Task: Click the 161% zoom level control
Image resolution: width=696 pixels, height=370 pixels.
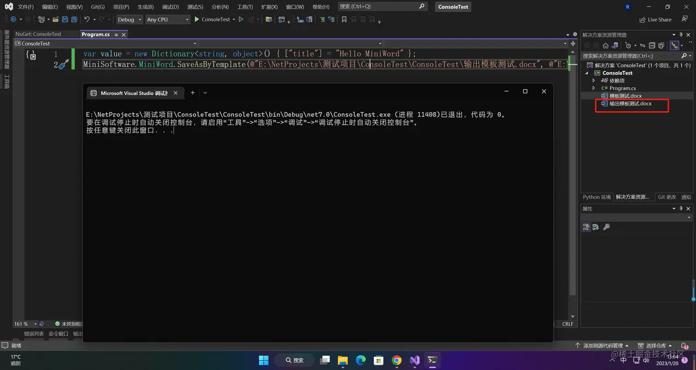Action: (20, 324)
